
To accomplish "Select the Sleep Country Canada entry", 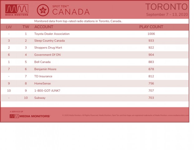I will (50, 41).
